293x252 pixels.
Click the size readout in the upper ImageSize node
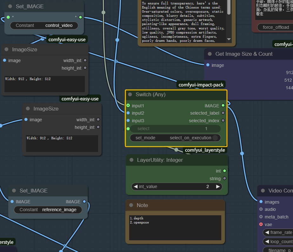click(45, 84)
